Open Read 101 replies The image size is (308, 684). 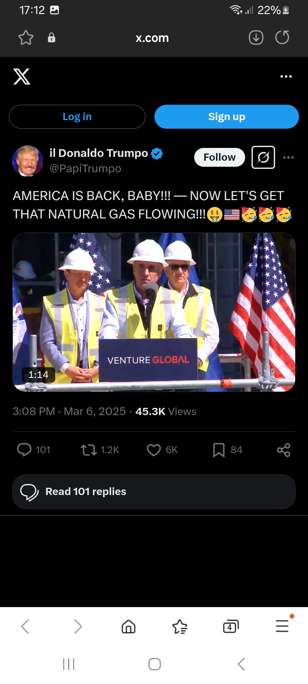(x=154, y=492)
